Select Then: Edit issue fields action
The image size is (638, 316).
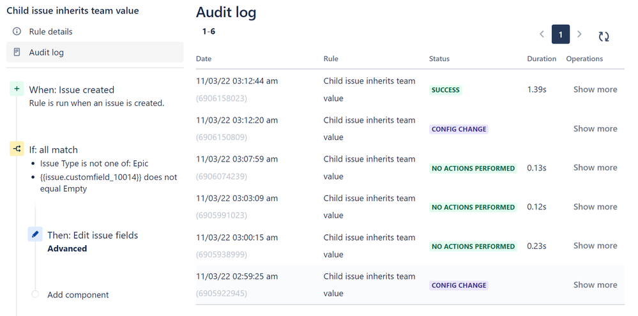pyautogui.click(x=93, y=235)
